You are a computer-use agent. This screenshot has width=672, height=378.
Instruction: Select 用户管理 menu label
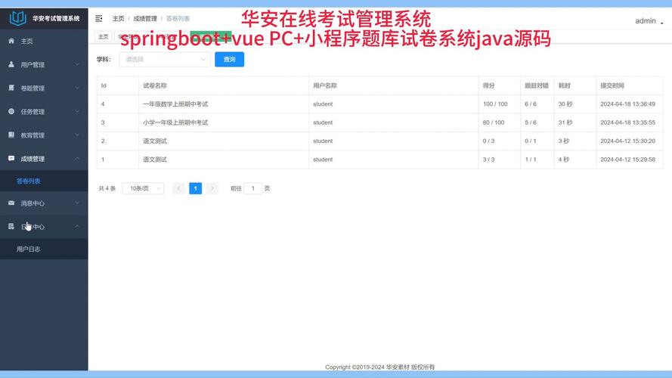(x=33, y=65)
